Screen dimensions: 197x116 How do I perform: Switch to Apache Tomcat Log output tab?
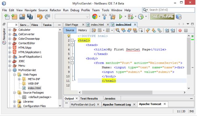(x=117, y=104)
